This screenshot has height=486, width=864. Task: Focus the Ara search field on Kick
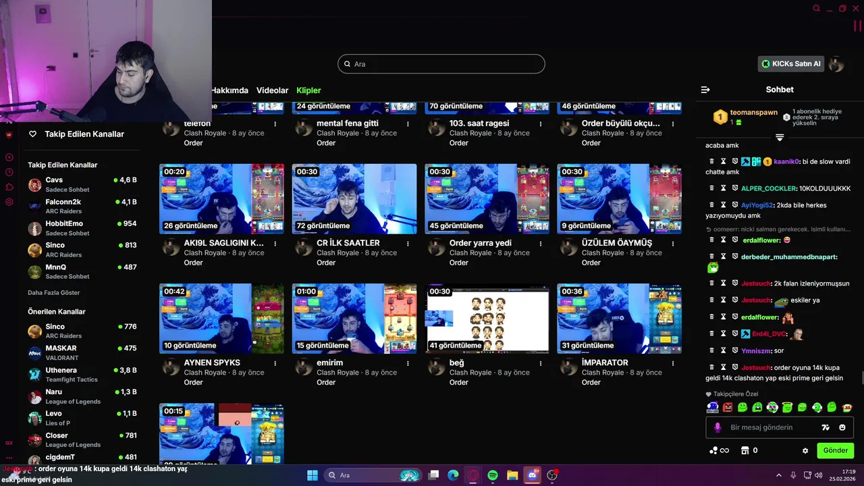[441, 64]
